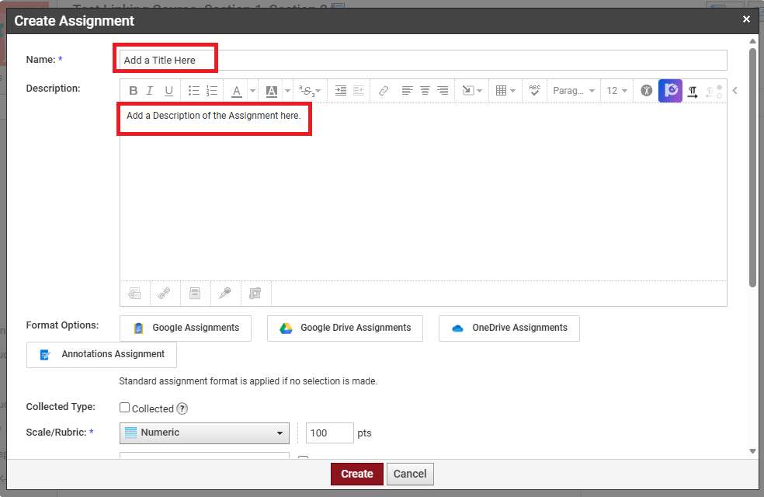Click the microphone audio recording icon
Viewport: 764px width, 497px height.
224,293
